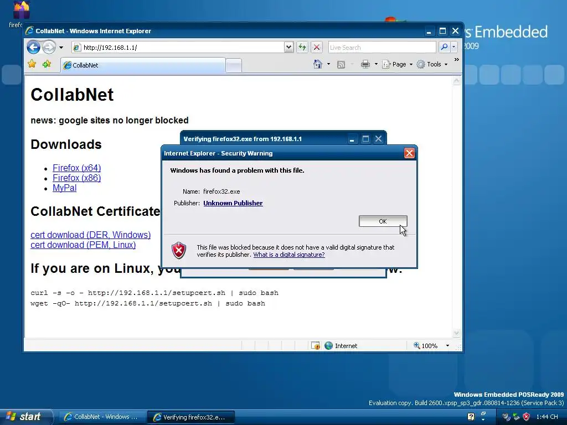Image resolution: width=567 pixels, height=425 pixels.
Task: Run search with the magnifying glass icon
Action: click(x=444, y=48)
